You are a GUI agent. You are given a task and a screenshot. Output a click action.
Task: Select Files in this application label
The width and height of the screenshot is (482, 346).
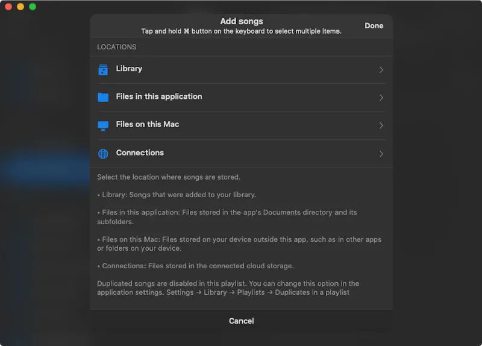tap(159, 96)
